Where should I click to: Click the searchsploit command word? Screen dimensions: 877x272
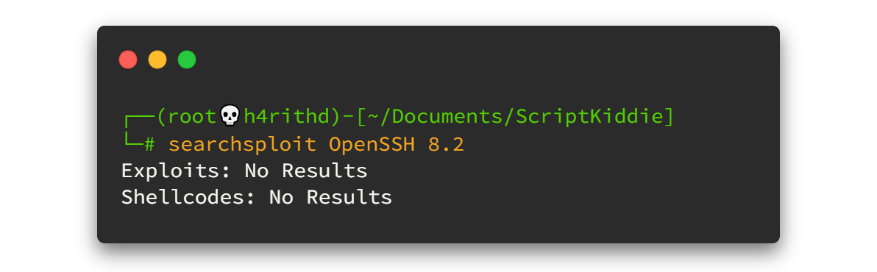click(242, 146)
